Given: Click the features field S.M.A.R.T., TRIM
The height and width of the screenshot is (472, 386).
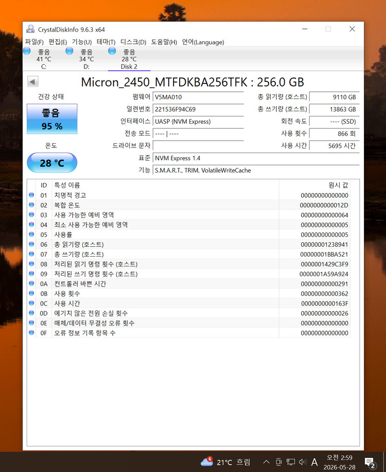Looking at the screenshot, I should (256, 170).
